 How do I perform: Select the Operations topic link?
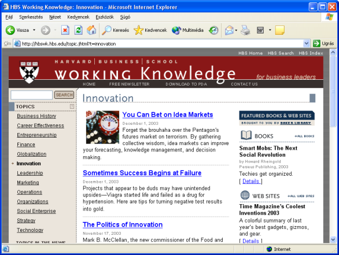coord(30,192)
